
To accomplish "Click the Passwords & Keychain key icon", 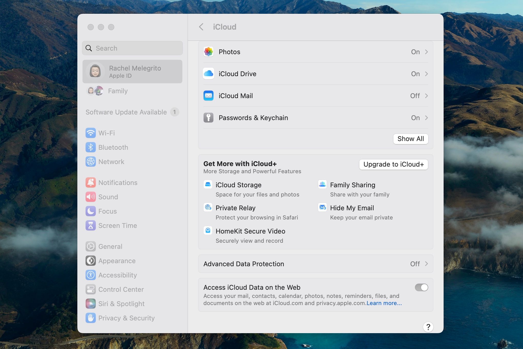I will pyautogui.click(x=208, y=118).
